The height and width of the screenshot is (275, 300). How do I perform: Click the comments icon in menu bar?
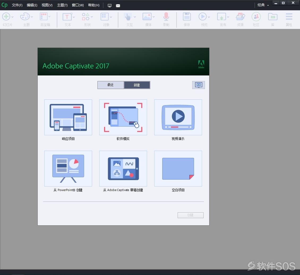tap(110, 6)
